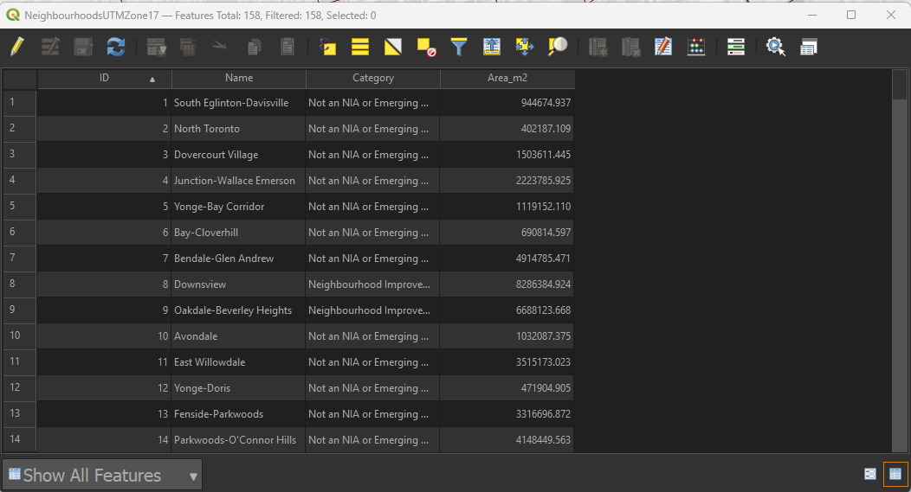Screen dimensions: 911x492
Task: Click Oakdale-Beverley Heights' category cell
Action: point(372,310)
